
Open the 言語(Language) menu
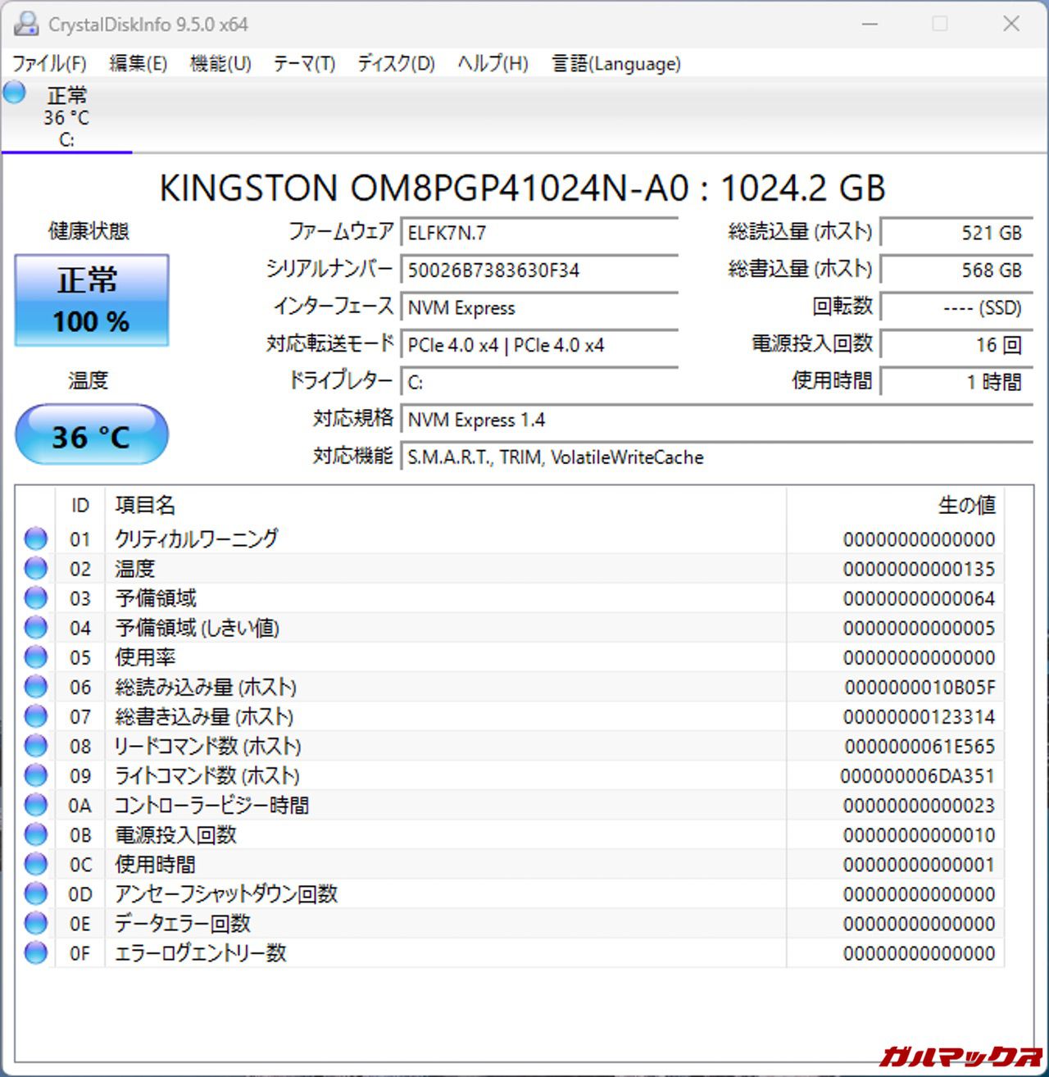tap(615, 64)
